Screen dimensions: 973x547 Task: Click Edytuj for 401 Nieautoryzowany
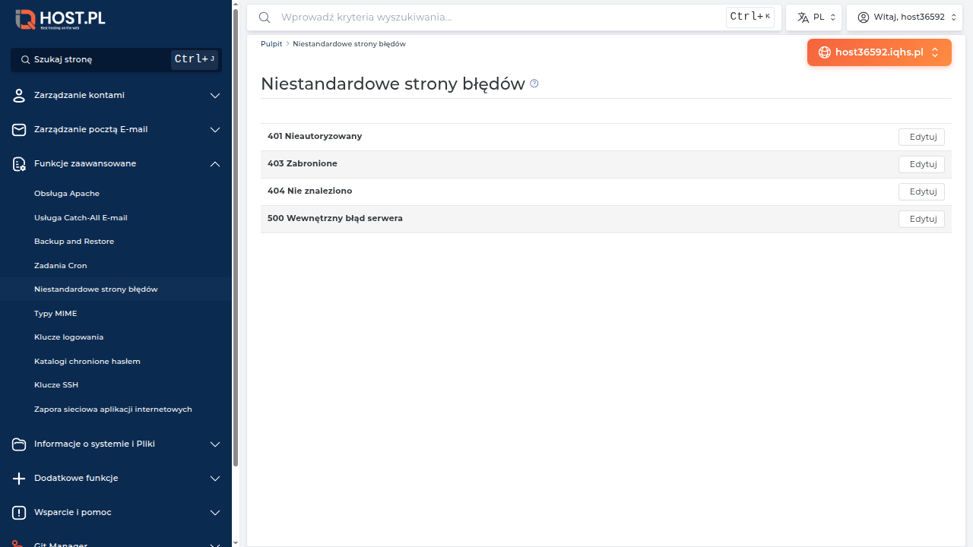(921, 137)
